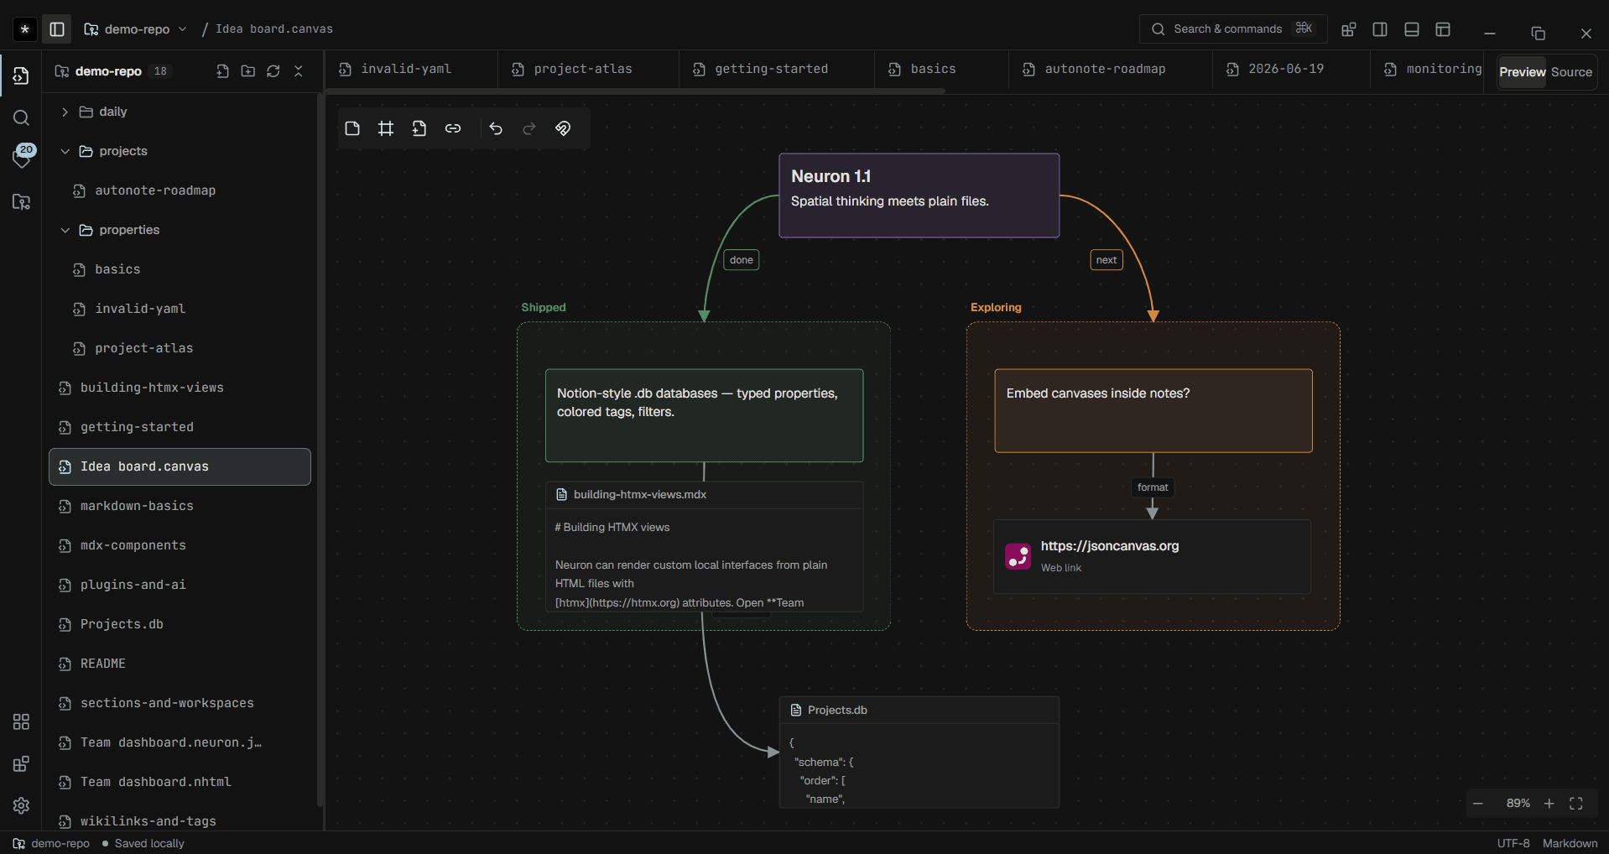Open the demo-repo workspace dropdown
This screenshot has height=854, width=1609.
136,29
